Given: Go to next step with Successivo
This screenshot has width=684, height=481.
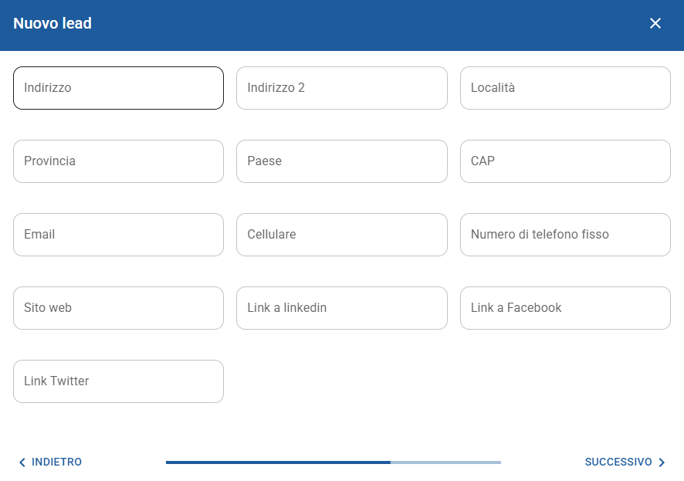Looking at the screenshot, I should click(619, 462).
